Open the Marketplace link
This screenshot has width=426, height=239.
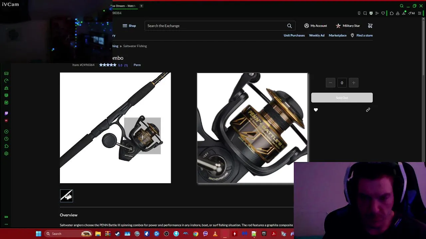pyautogui.click(x=337, y=35)
